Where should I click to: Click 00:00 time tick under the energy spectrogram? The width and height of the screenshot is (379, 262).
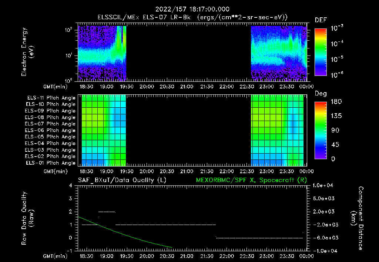pyautogui.click(x=306, y=87)
